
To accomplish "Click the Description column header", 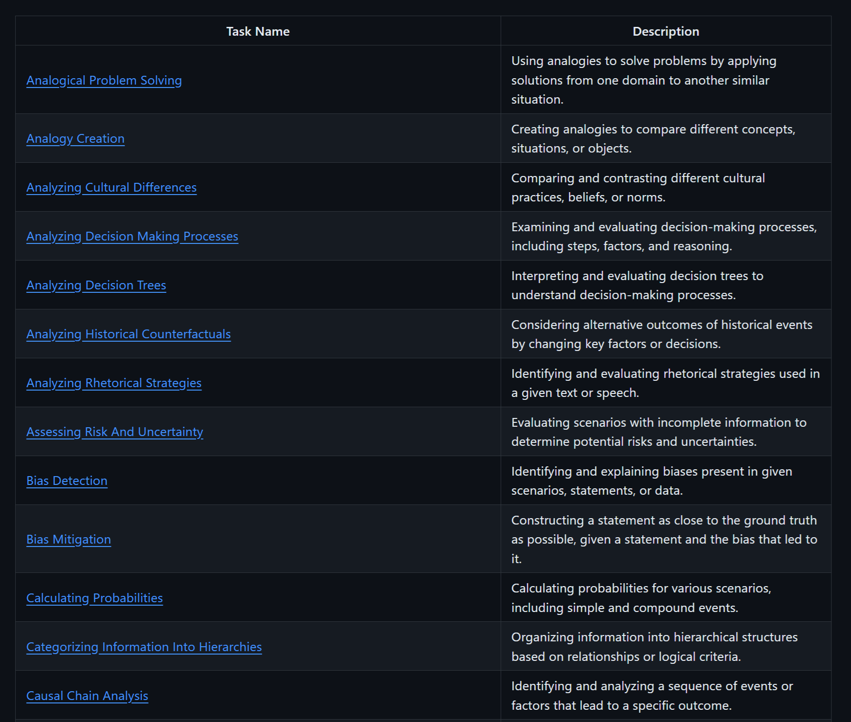I will click(x=666, y=31).
